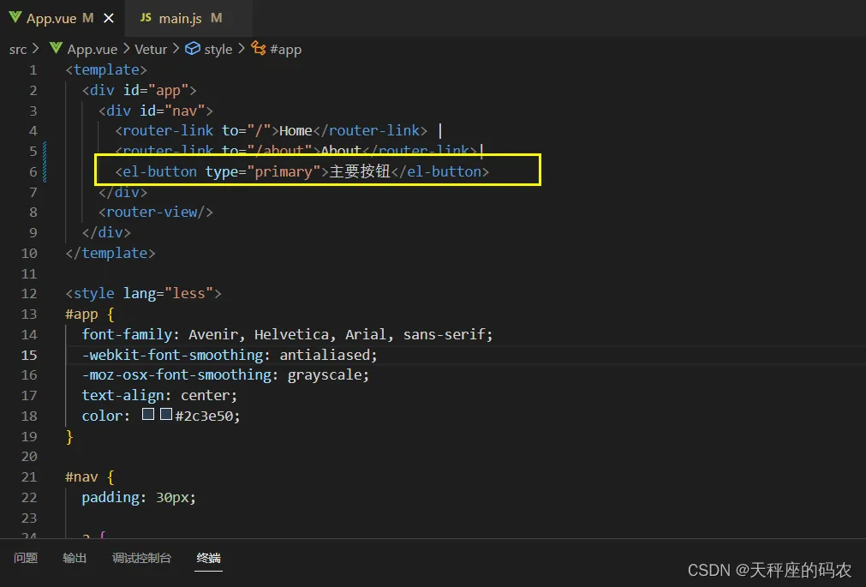Open the 终端 panel tab
This screenshot has width=866, height=587.
[x=209, y=558]
